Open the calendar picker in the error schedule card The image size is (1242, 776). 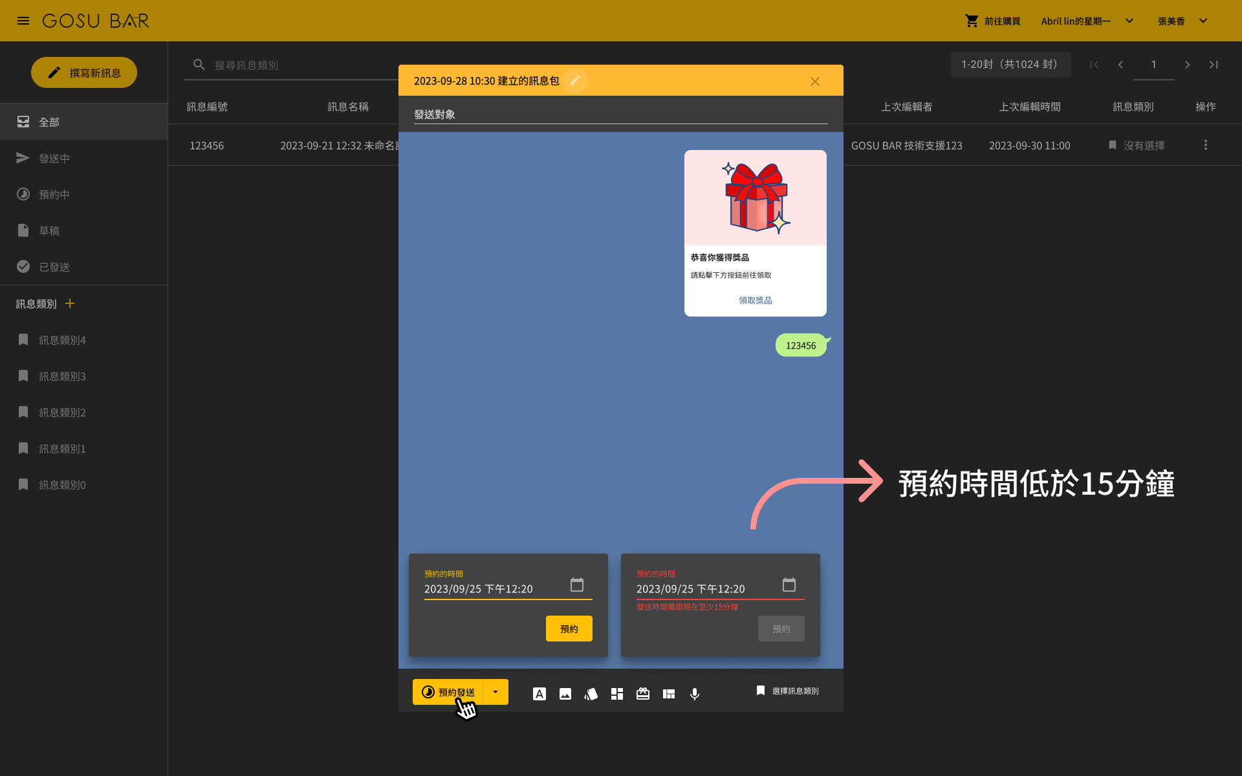[789, 585]
